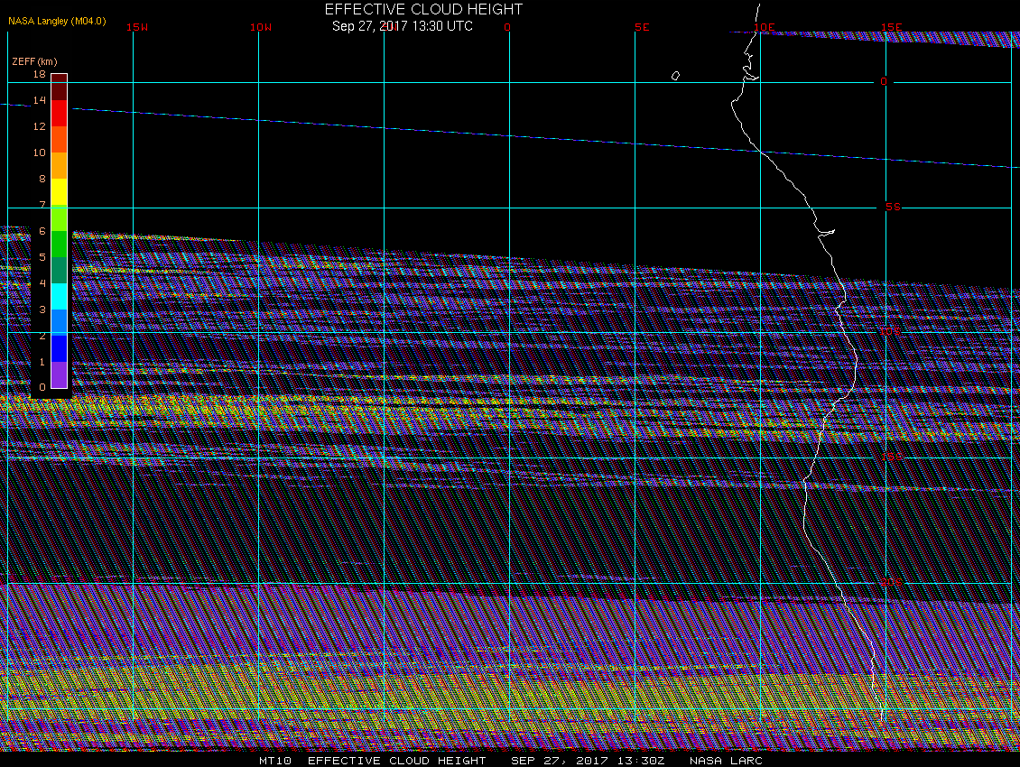Screen dimensions: 1020x767
Task: Select the 15W longitude label
Action: [137, 27]
